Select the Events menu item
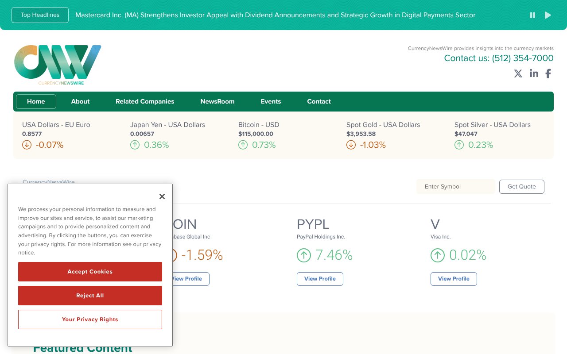The width and height of the screenshot is (567, 354). point(271,101)
